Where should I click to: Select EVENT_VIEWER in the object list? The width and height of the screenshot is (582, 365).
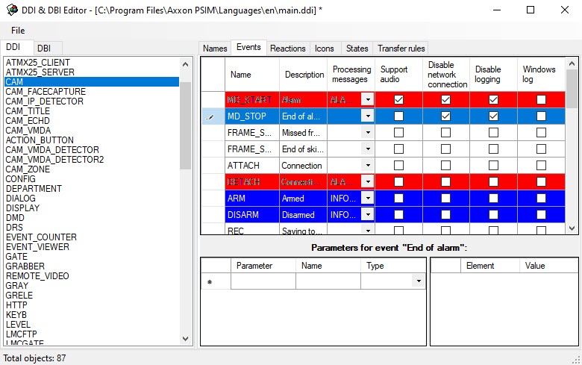37,247
